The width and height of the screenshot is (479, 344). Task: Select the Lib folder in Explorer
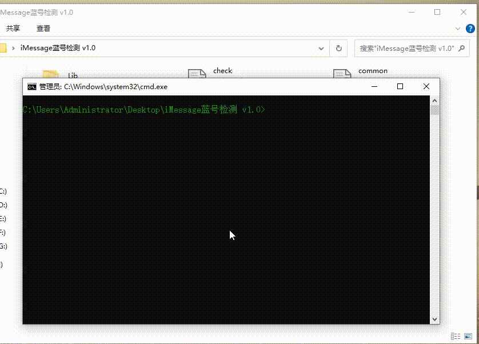point(73,75)
